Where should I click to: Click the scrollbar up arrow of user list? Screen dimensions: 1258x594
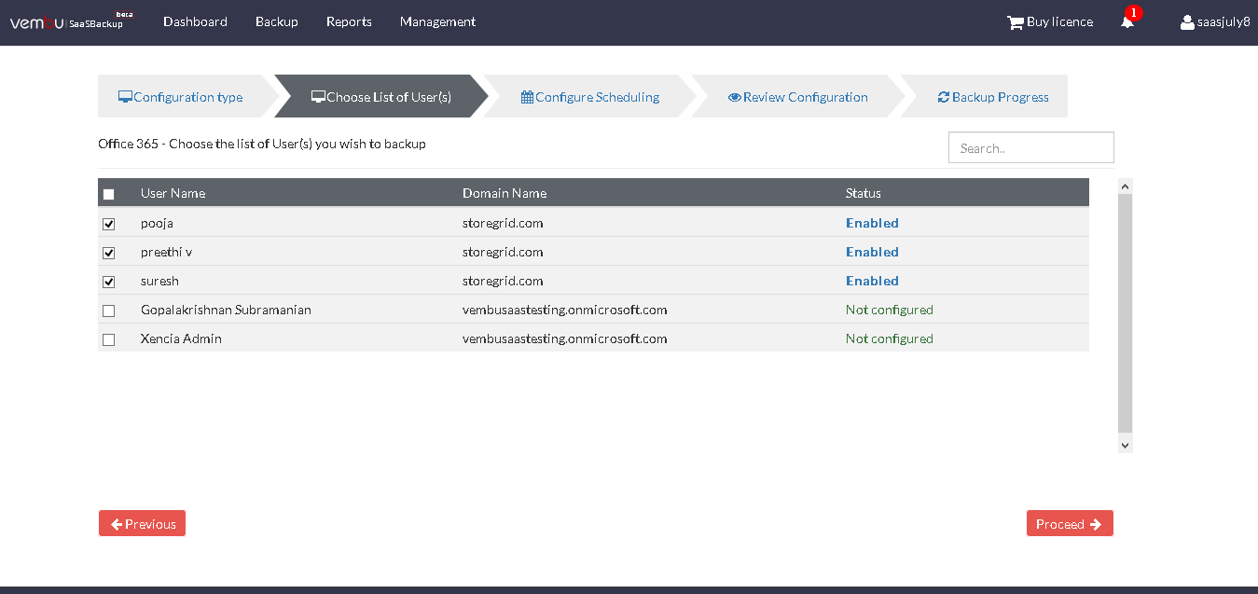[x=1125, y=186]
